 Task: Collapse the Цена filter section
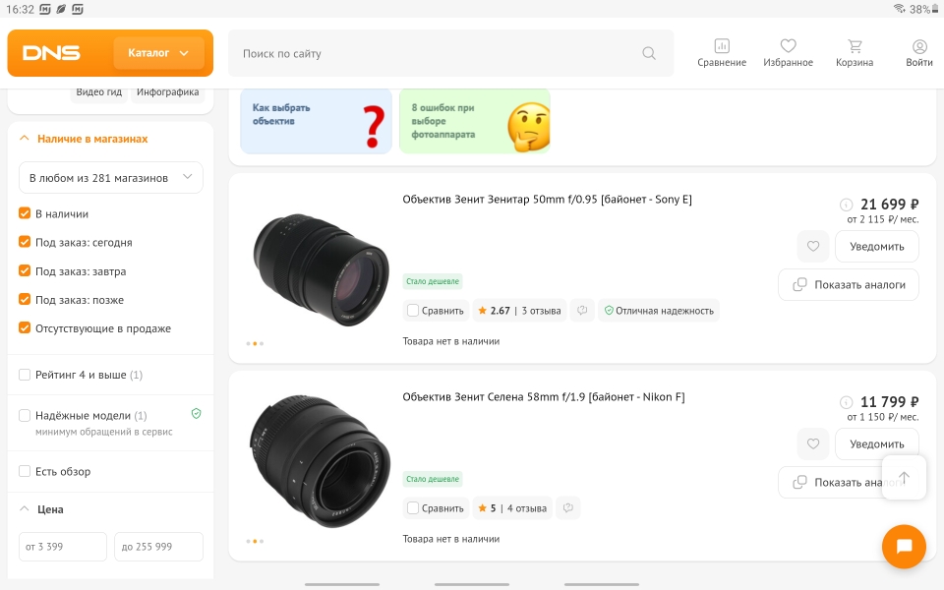click(26, 509)
